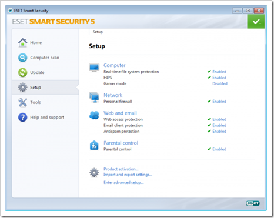Select Setup in the sidebar
The image size is (274, 218).
(45, 88)
